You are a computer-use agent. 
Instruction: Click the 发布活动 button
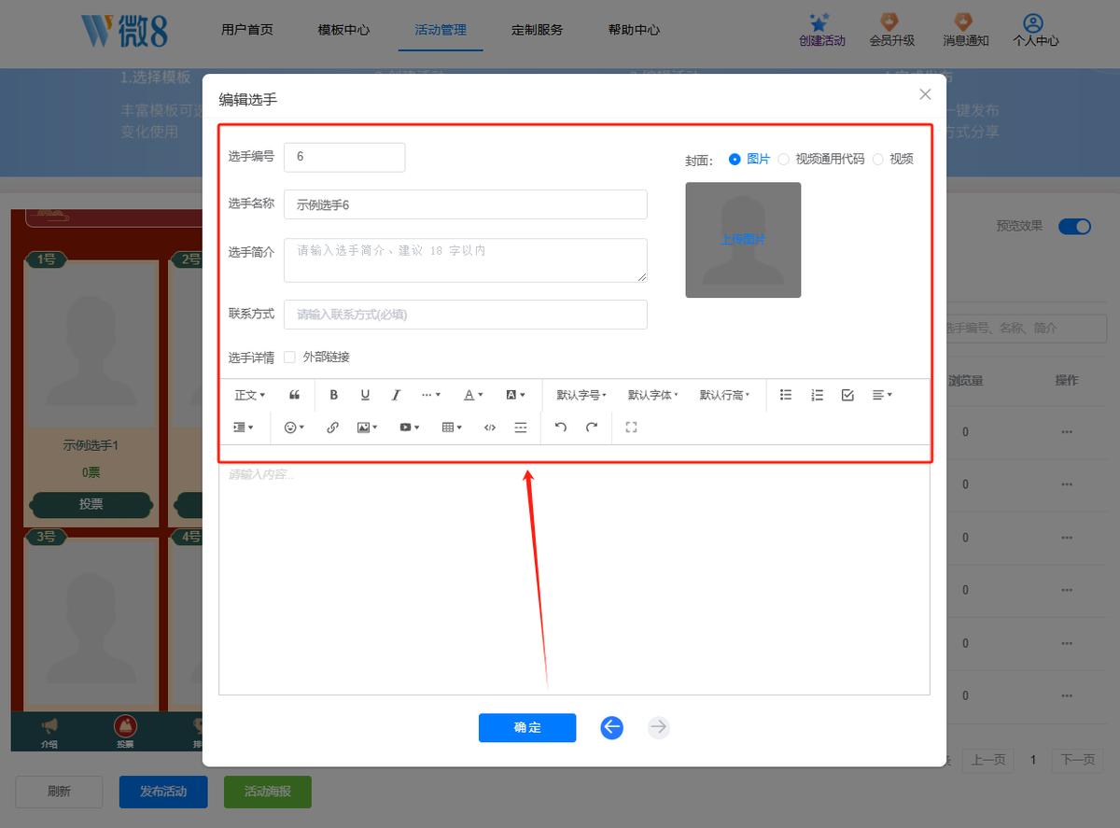[163, 792]
